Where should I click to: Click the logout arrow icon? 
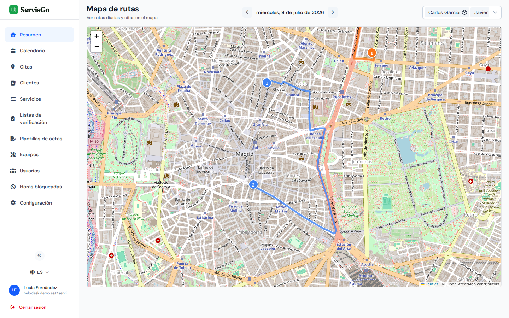click(x=13, y=307)
